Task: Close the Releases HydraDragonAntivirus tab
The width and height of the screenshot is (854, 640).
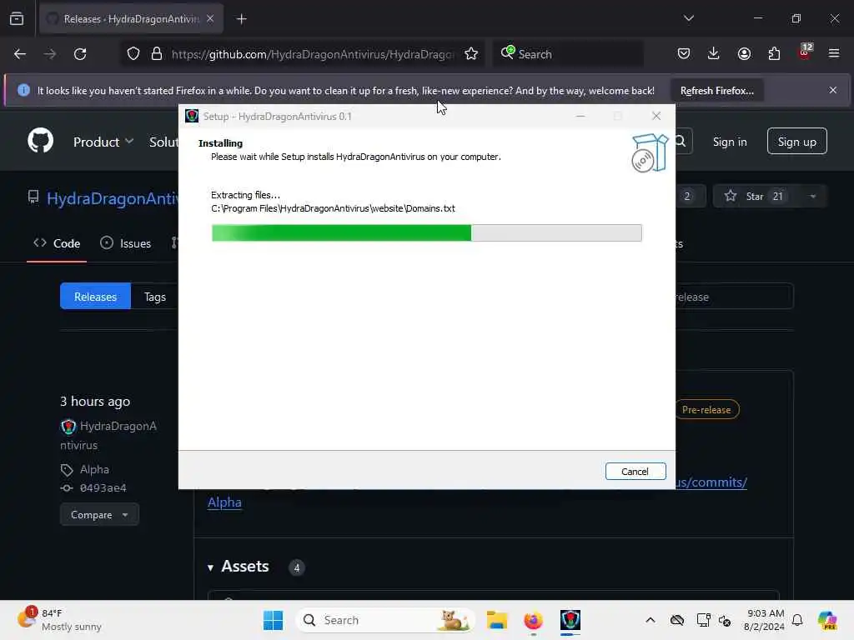Action: click(x=210, y=19)
